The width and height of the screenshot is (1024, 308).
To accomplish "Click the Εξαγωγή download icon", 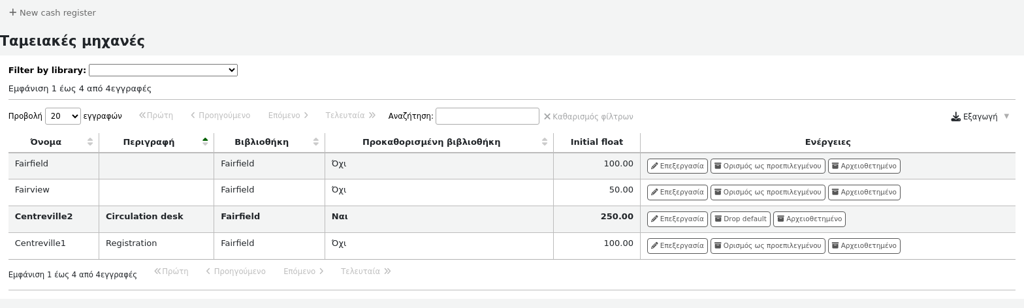I will 955,117.
